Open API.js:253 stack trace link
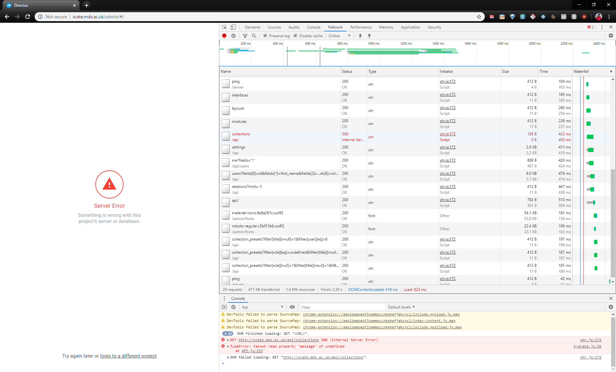Image resolution: width=616 pixels, height=372 pixels. pyautogui.click(x=252, y=351)
